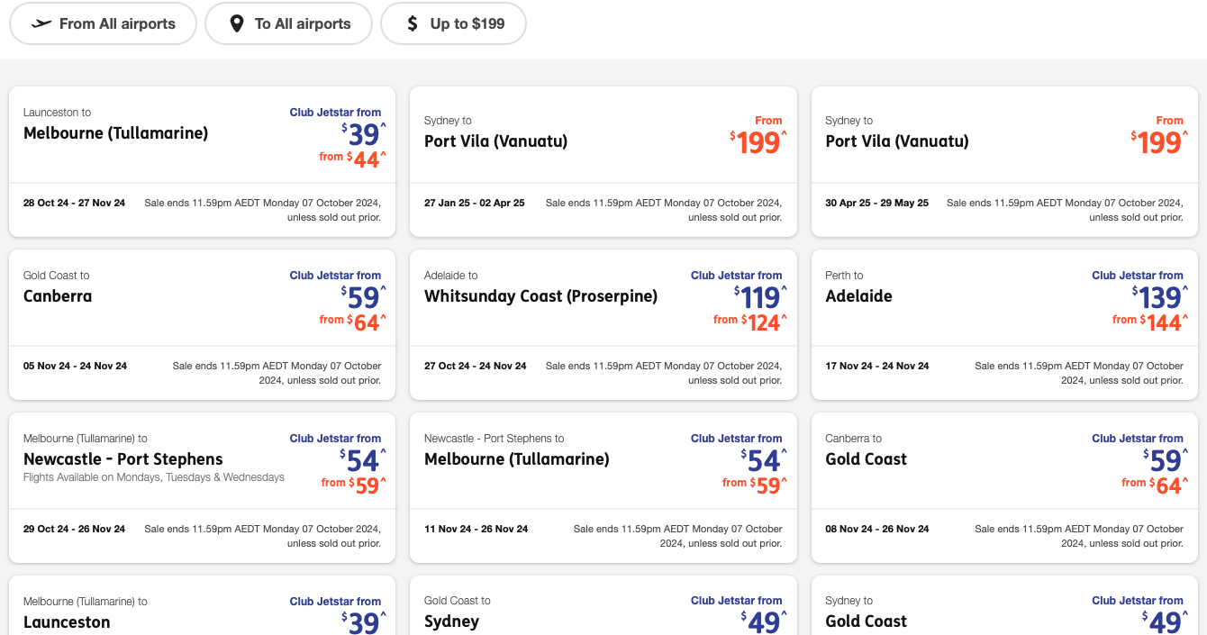Click the $199 Port Vila fare price
The height and width of the screenshot is (635, 1207).
tap(757, 142)
